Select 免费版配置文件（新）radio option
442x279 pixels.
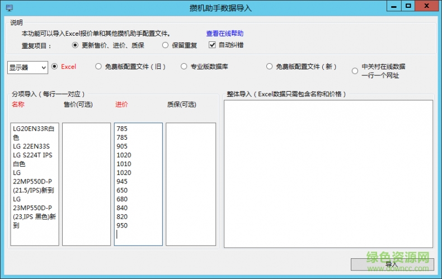pyautogui.click(x=270, y=67)
